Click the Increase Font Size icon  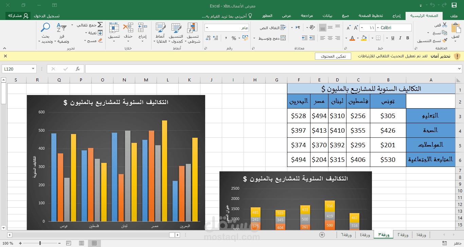[355, 28]
